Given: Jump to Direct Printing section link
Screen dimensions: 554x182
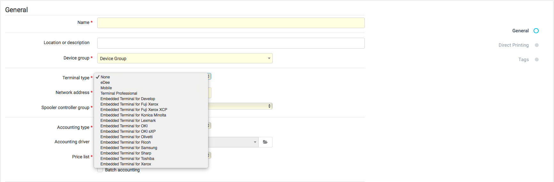Looking at the screenshot, I should coord(513,45).
